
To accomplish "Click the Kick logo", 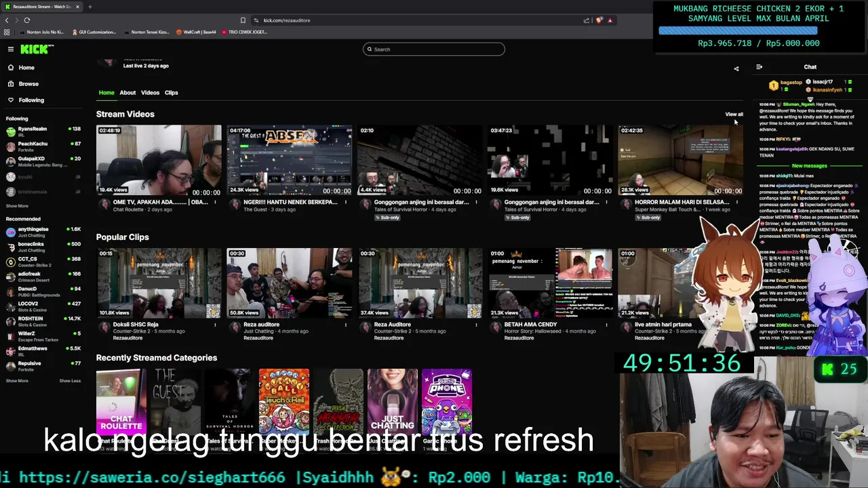I will [37, 49].
